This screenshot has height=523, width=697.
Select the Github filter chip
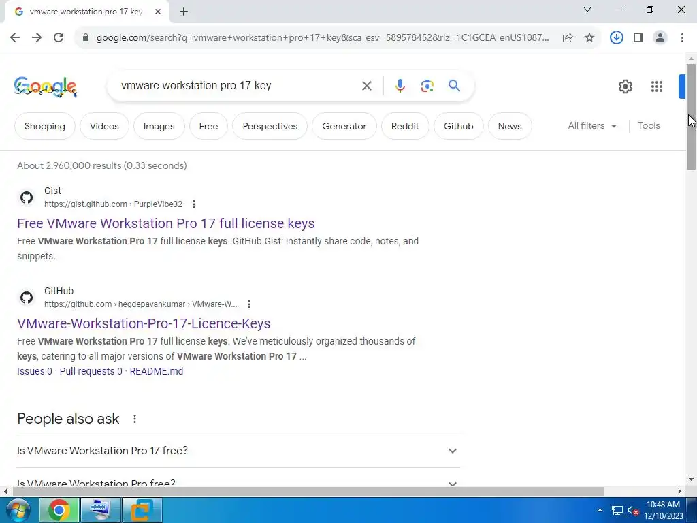coord(458,126)
